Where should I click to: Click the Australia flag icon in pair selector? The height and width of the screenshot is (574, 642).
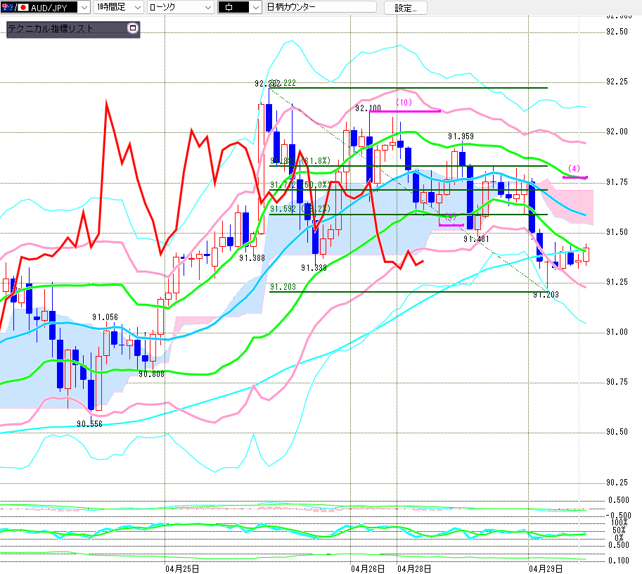pyautogui.click(x=7, y=7)
